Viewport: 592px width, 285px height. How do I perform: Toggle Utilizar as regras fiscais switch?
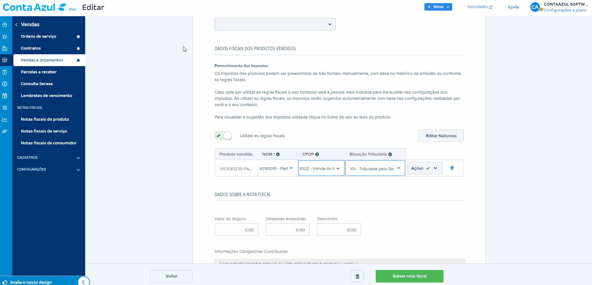tap(223, 136)
